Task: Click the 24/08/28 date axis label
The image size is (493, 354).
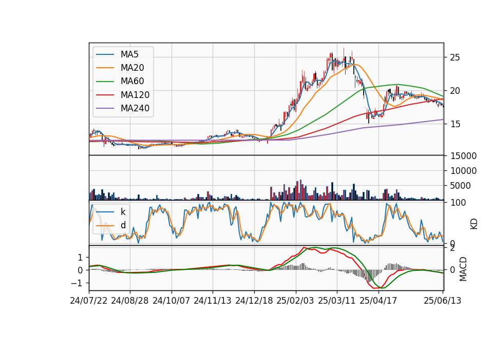Action: pos(130,301)
